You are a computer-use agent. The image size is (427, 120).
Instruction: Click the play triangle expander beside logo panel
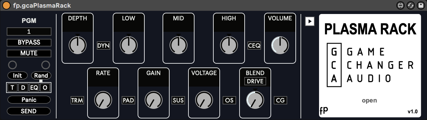point(310,21)
